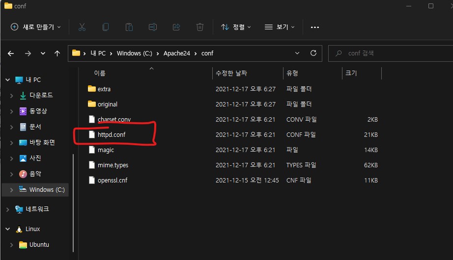This screenshot has height=260, width=453.
Task: Click the Copy icon in toolbar
Action: coord(106,27)
